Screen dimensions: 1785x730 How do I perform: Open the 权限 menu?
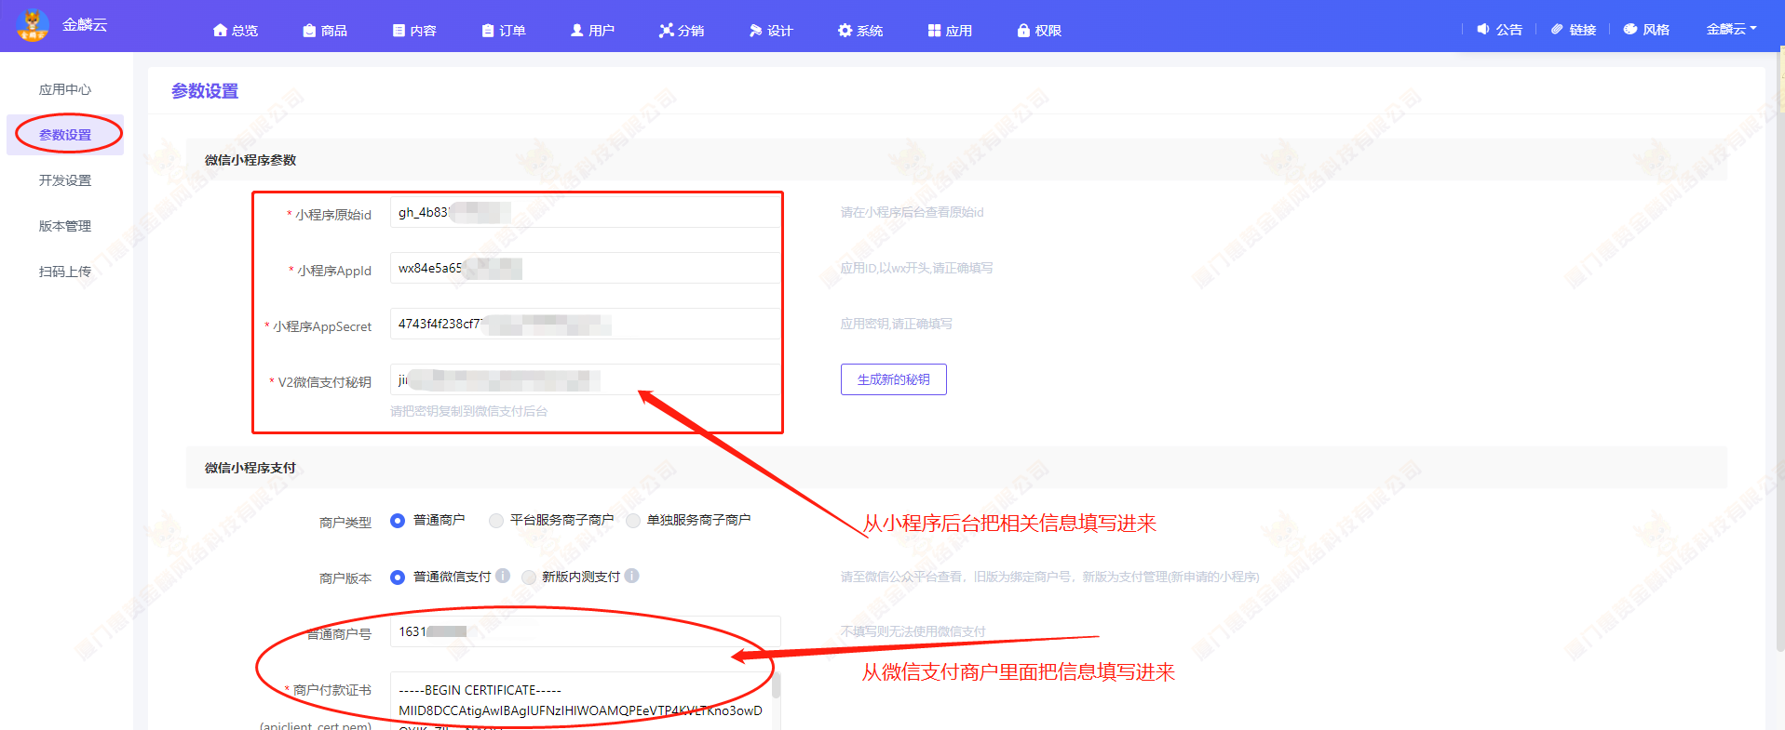click(x=1040, y=31)
